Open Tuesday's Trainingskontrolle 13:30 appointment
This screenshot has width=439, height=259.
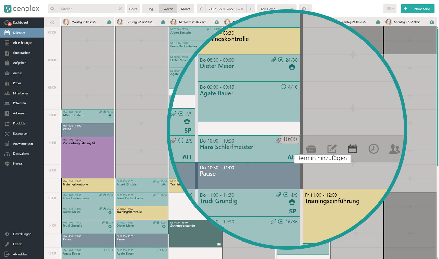point(141,213)
